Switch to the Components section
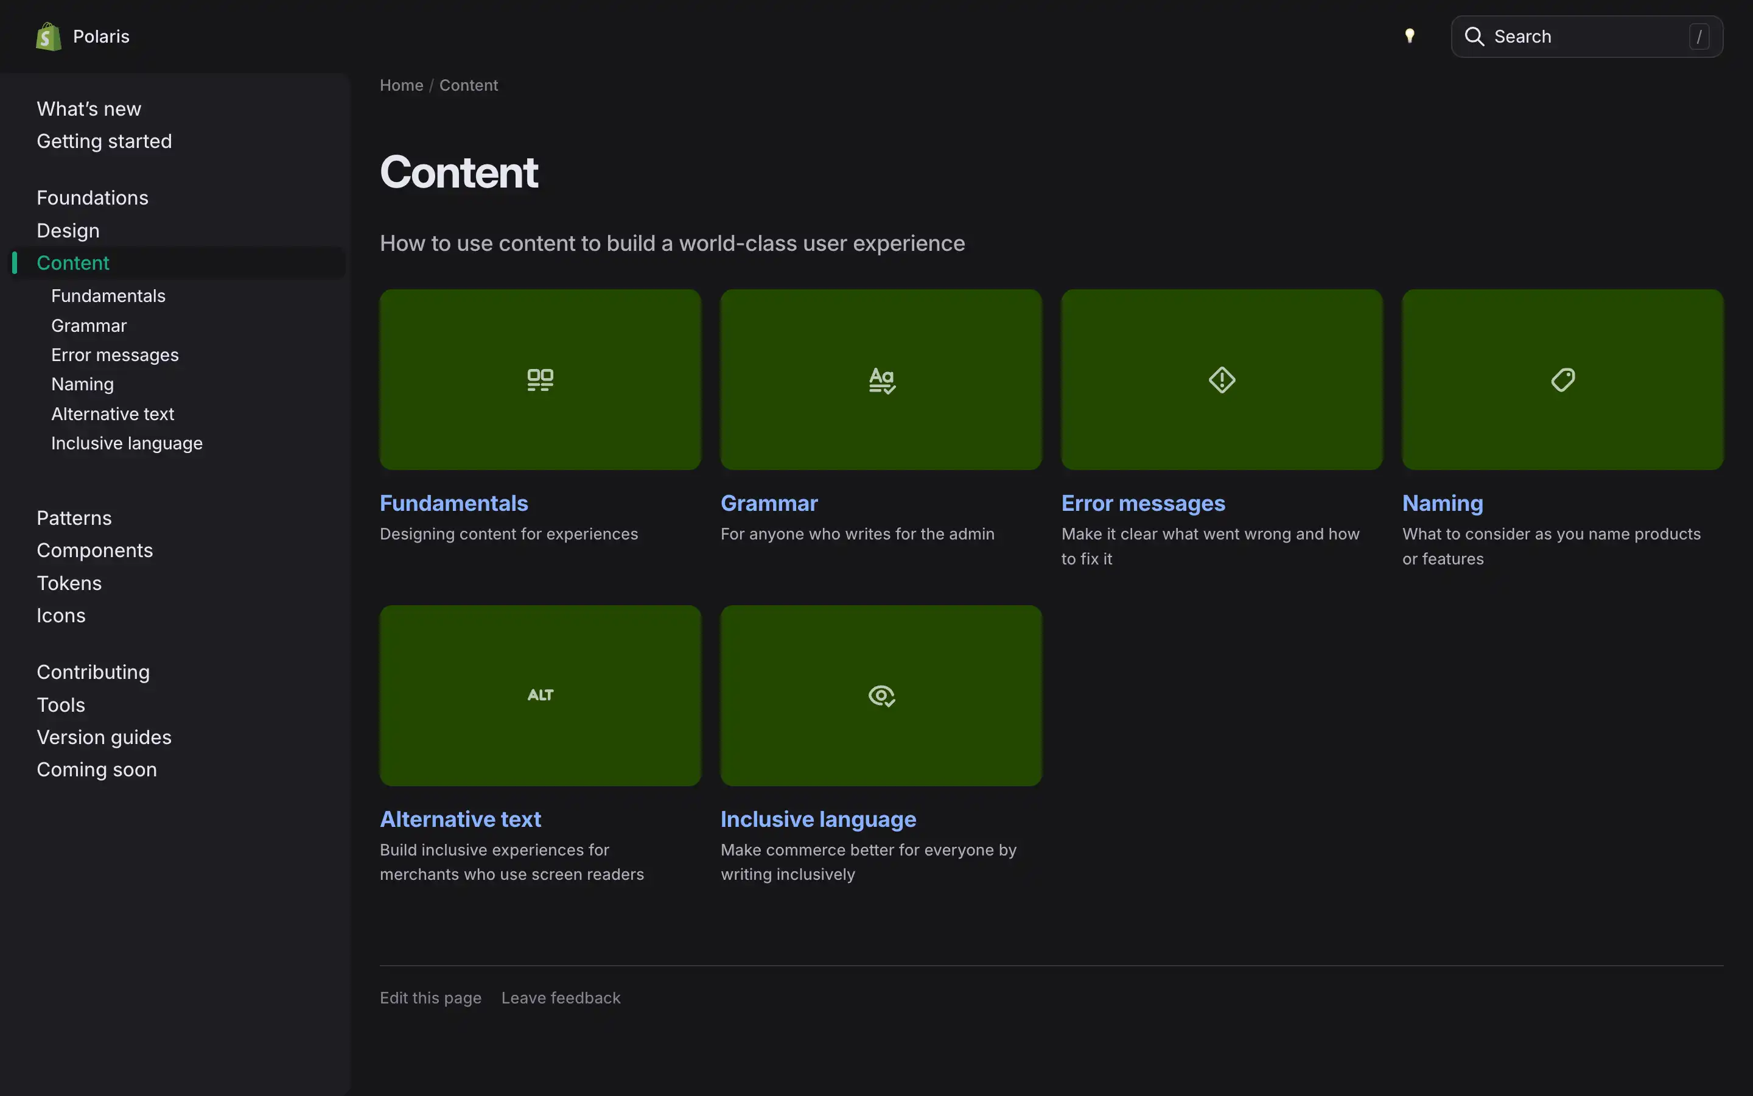This screenshot has width=1753, height=1096. [94, 550]
